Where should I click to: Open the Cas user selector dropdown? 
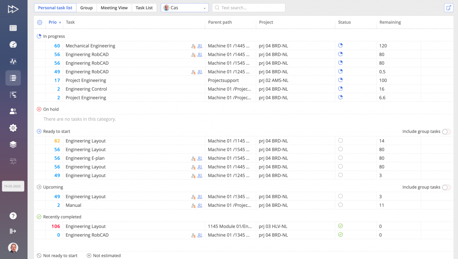[184, 8]
